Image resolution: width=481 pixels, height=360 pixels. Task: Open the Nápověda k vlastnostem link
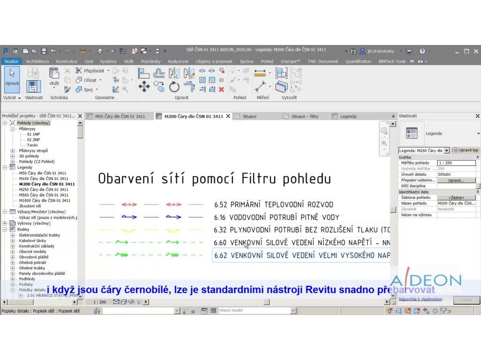point(420,299)
